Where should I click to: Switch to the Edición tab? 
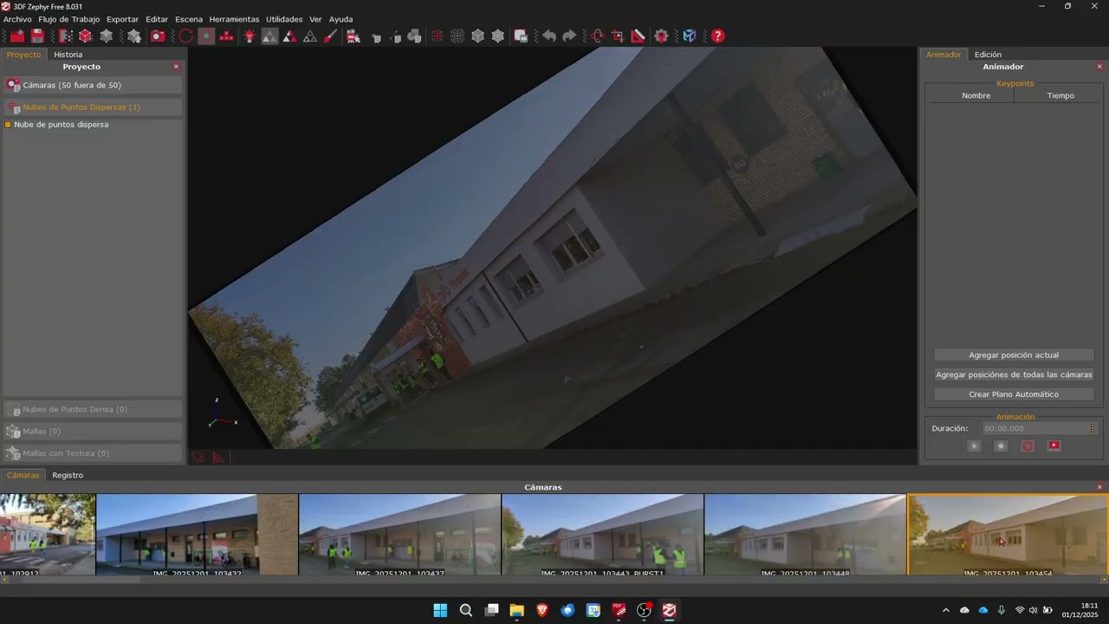988,55
